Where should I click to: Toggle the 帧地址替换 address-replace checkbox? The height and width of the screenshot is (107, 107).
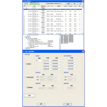pyautogui.click(x=26, y=77)
